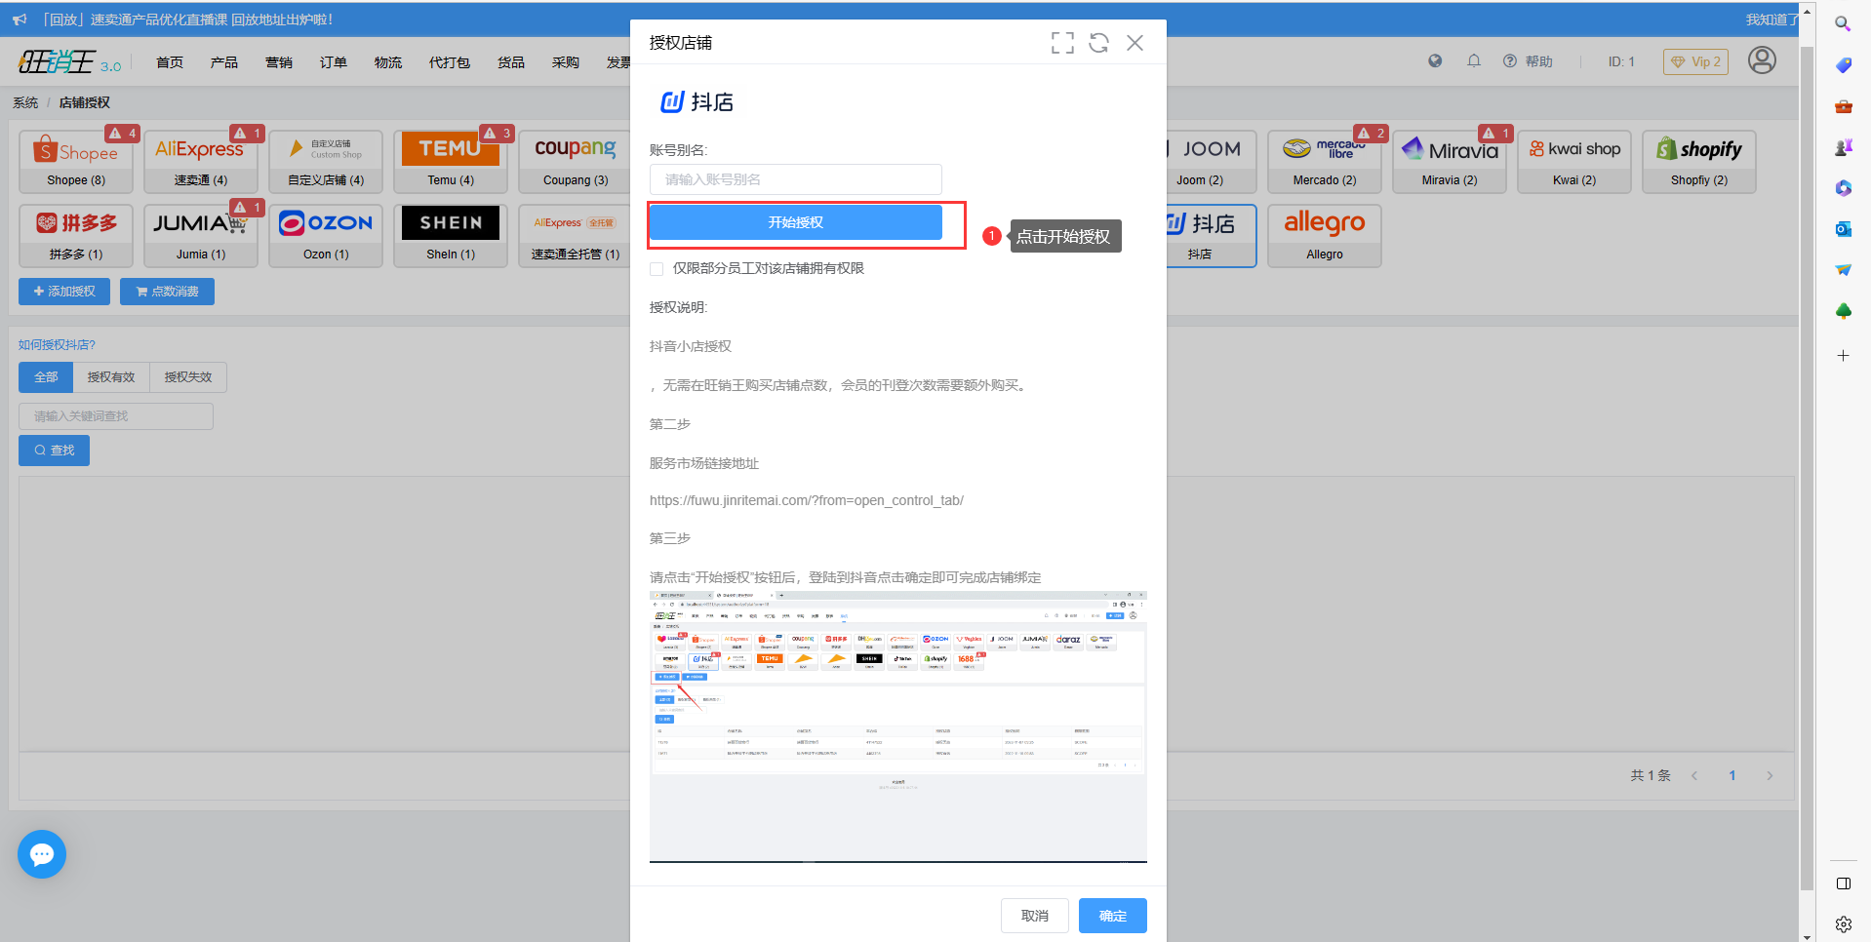The height and width of the screenshot is (942, 1871).
Task: Select the Shein platform tile
Action: coord(451,236)
